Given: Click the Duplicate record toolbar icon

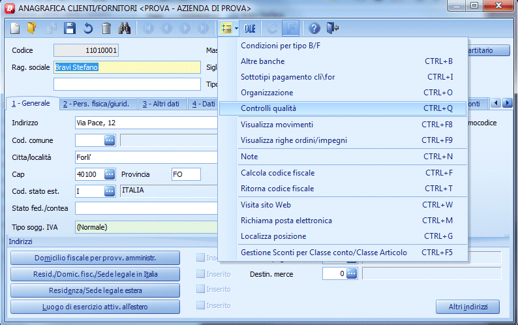Looking at the screenshot, I should click(51, 29).
